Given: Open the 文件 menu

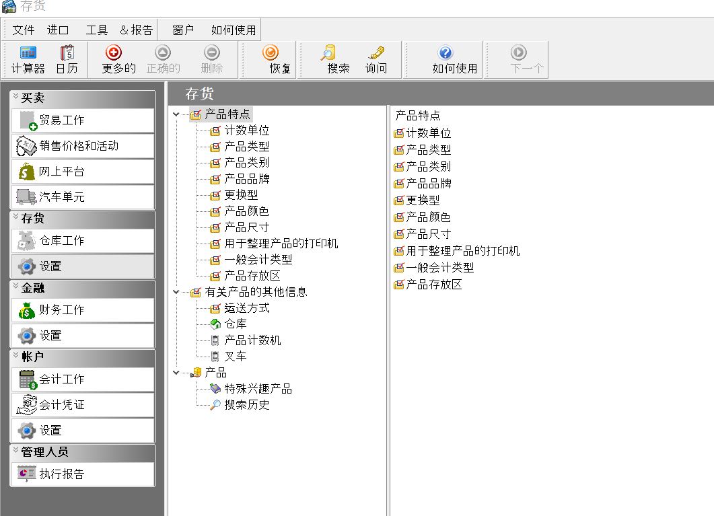Looking at the screenshot, I should click(24, 30).
